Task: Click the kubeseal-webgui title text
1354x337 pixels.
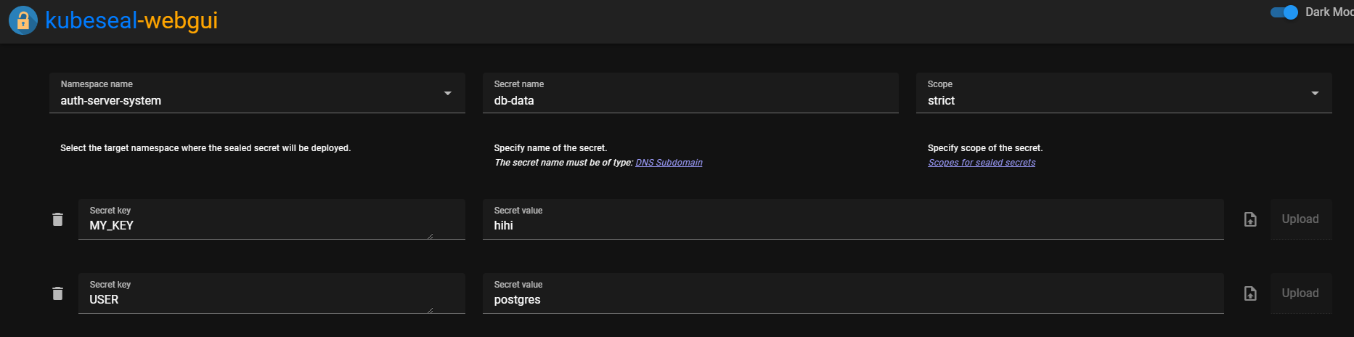Action: [x=131, y=20]
